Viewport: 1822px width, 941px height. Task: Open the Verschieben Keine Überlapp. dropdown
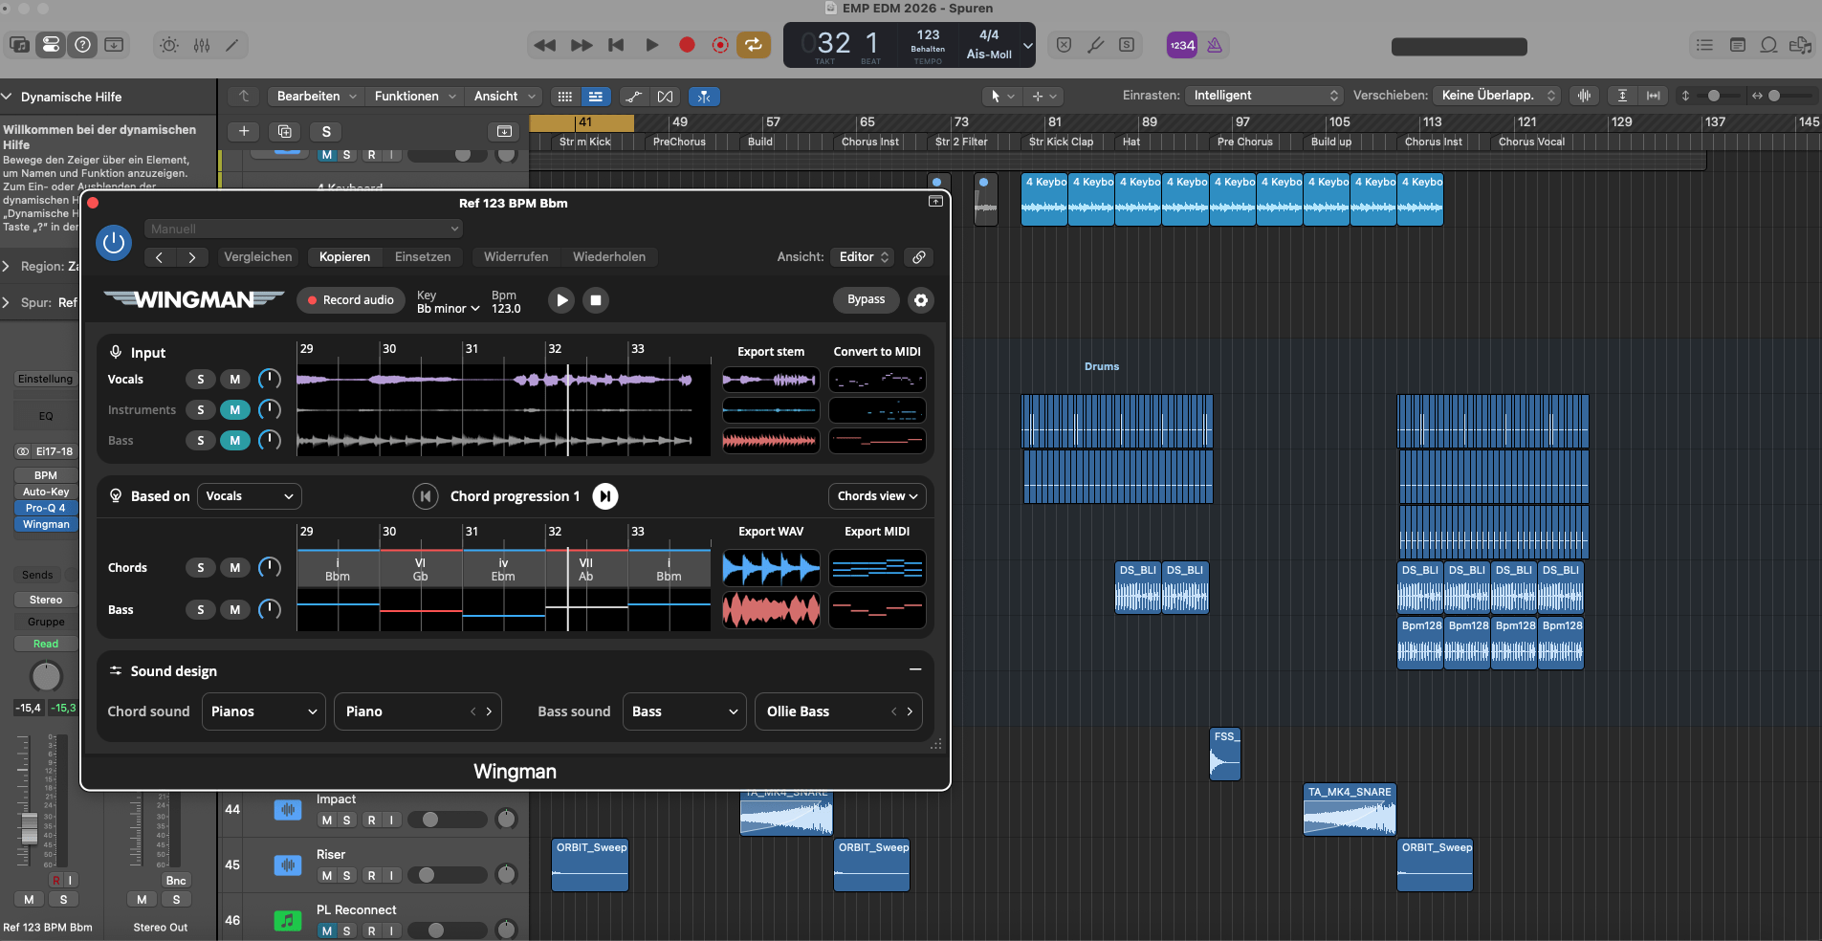pos(1497,96)
